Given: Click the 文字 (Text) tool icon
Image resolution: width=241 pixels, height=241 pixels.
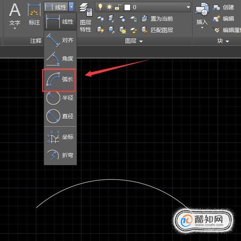Looking at the screenshot, I should (15, 10).
